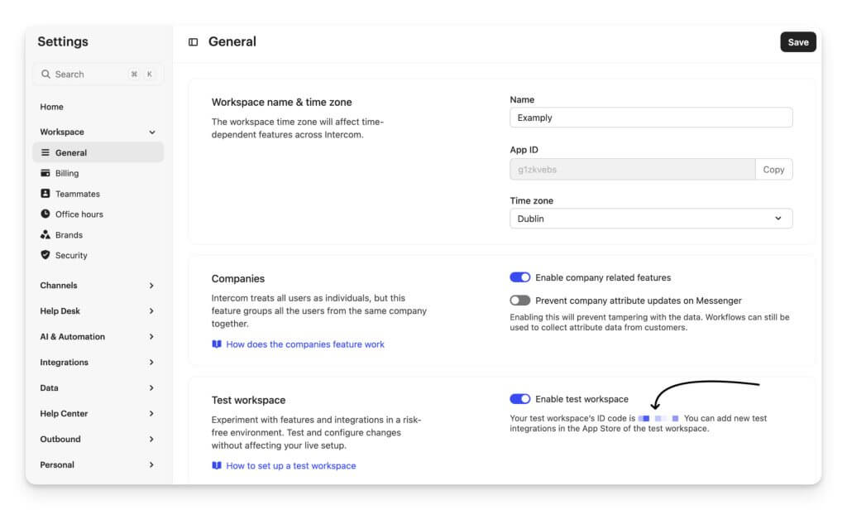Open Billing via the card icon
847x510 pixels.
coord(45,173)
